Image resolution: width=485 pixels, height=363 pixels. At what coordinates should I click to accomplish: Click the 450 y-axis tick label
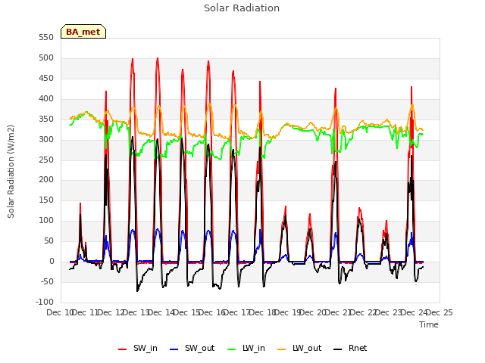tap(46, 78)
